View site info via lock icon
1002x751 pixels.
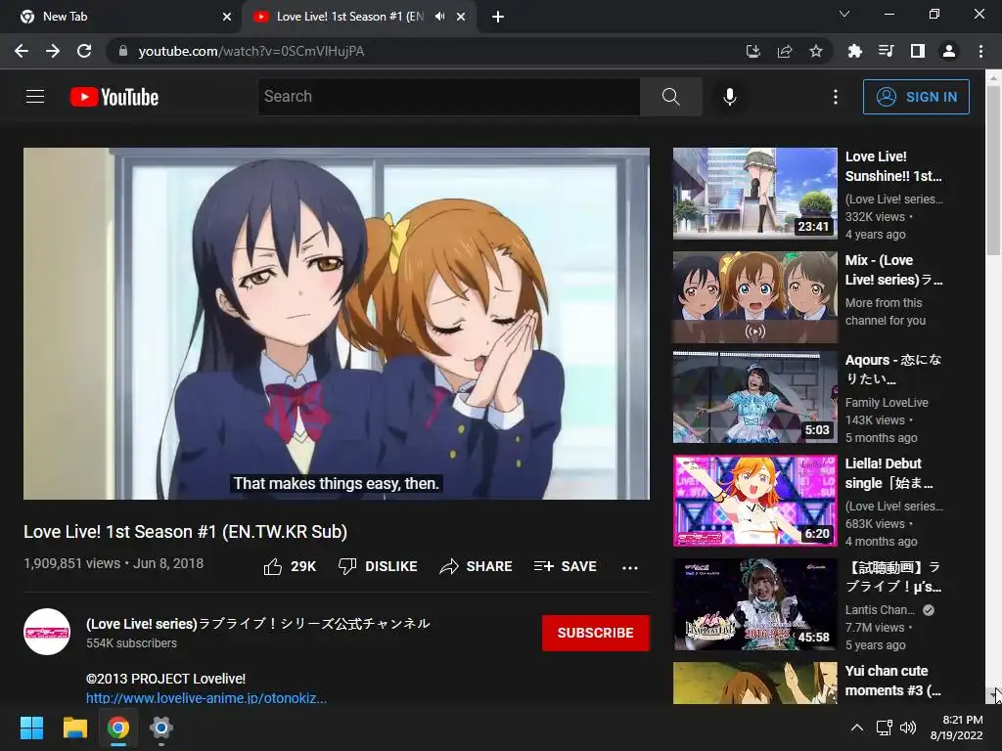point(123,51)
